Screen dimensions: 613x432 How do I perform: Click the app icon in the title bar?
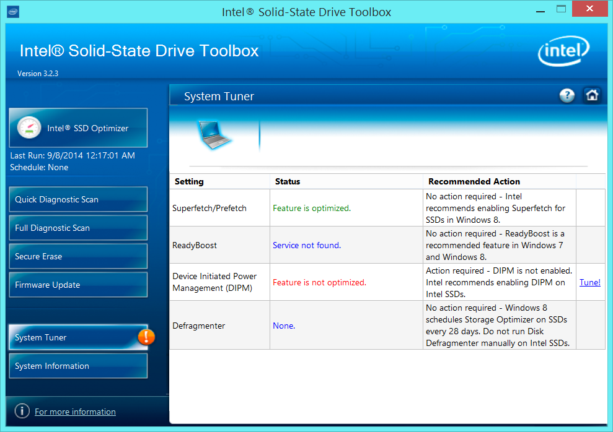pyautogui.click(x=13, y=12)
